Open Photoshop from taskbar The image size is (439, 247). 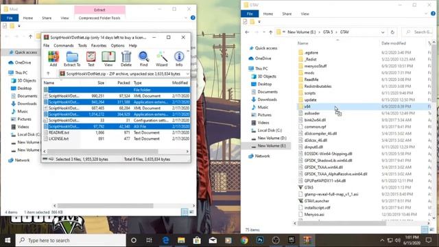[x=260, y=240]
